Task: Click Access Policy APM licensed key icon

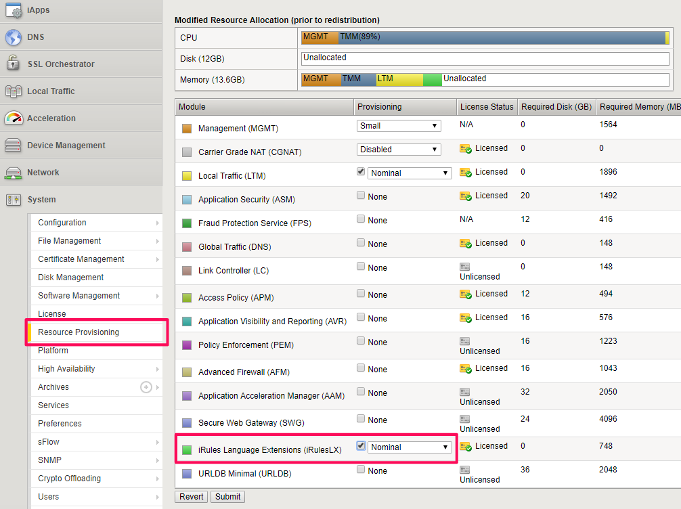Action: click(x=466, y=294)
